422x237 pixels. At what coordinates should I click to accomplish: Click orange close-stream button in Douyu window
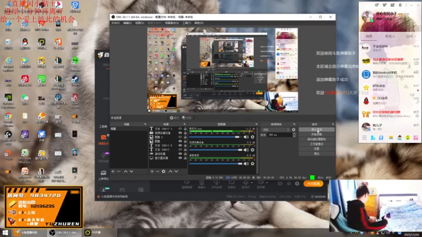pyautogui.click(x=313, y=183)
